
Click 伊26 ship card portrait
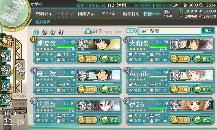(x=192, y=106)
